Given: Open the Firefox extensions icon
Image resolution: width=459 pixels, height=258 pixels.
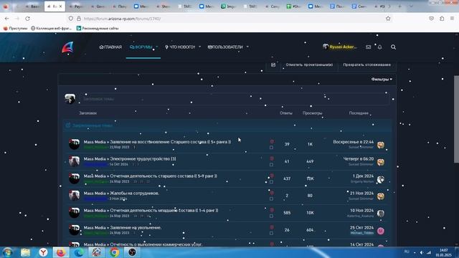Looking at the screenshot, I should [442, 19].
